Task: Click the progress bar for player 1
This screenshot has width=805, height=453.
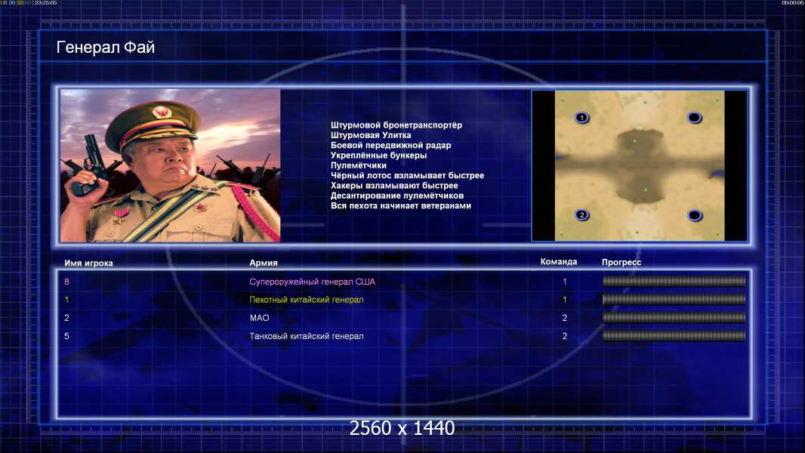Action: pyautogui.click(x=674, y=300)
